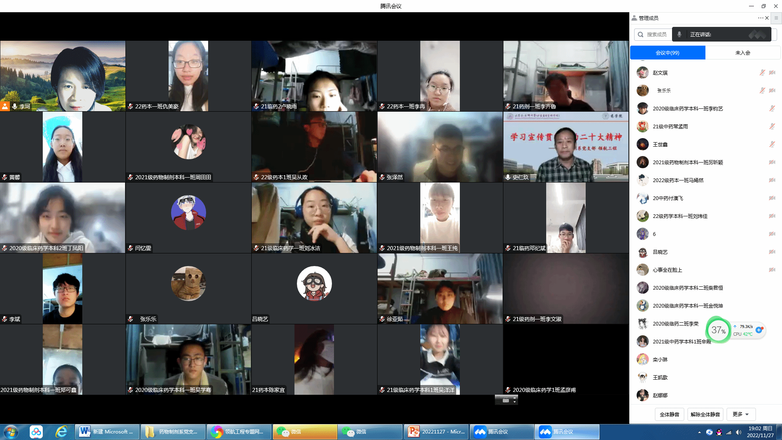Click the hamburger menu icon at the panel corner
This screenshot has height=440, width=782.
[x=776, y=18]
